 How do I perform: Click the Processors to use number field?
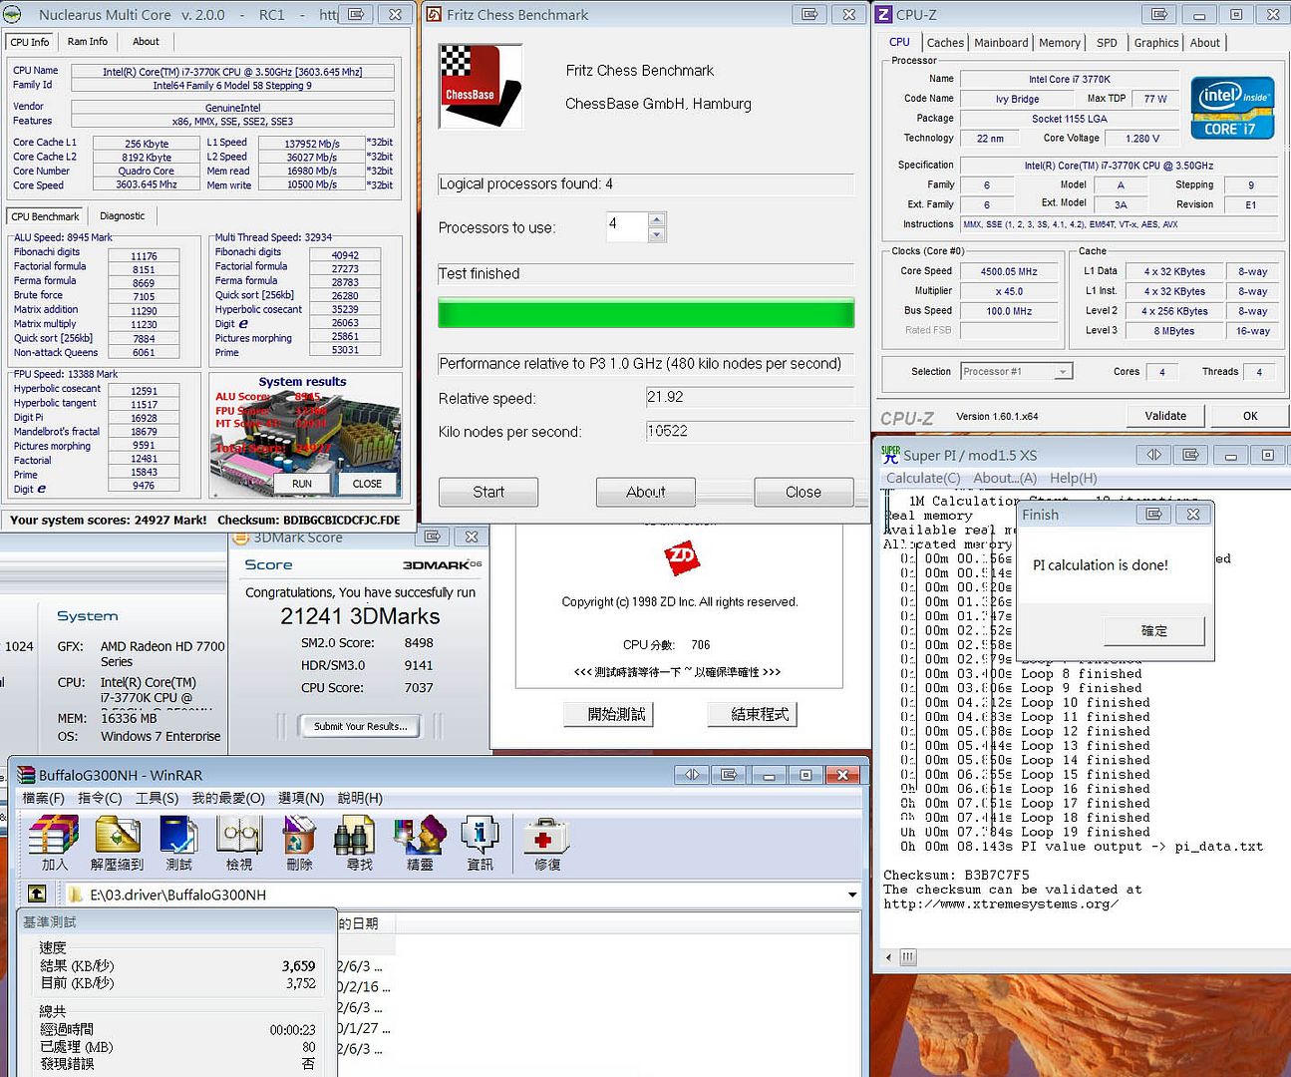tap(627, 226)
